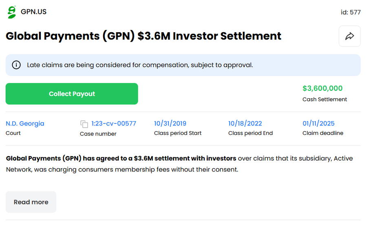
Task: Click the GPN.US ticker text
Action: click(33, 12)
